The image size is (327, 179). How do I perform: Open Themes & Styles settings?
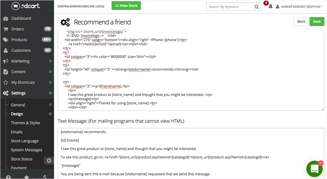coord(25,123)
